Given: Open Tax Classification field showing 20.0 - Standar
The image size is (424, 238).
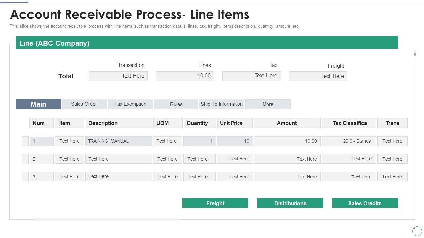Looking at the screenshot, I should 348,141.
